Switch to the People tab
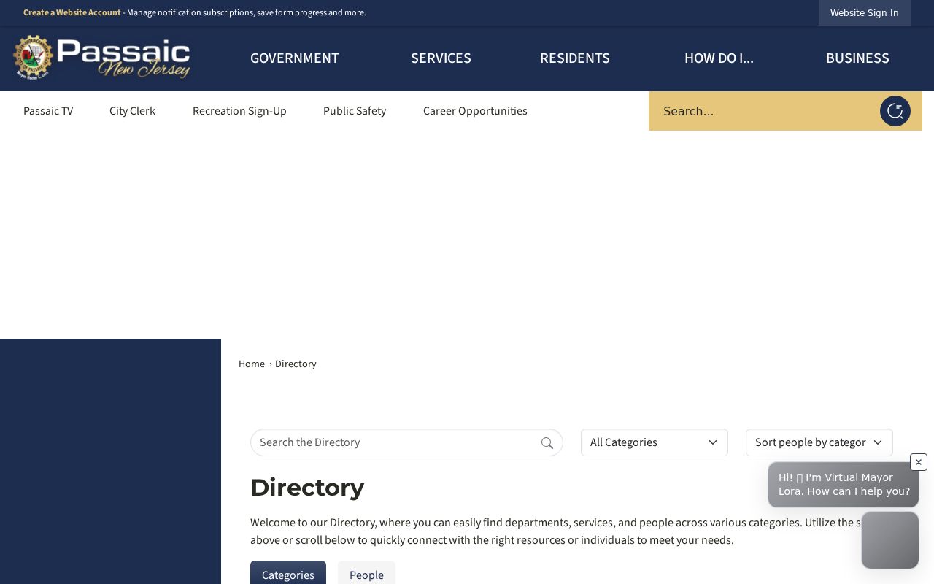 366,574
